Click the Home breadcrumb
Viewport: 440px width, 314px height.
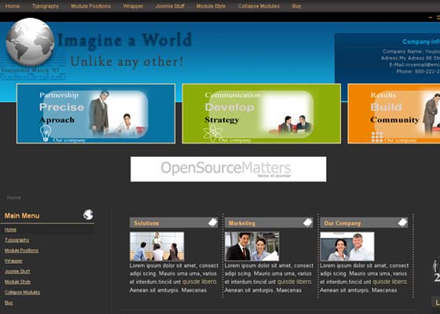(14, 198)
